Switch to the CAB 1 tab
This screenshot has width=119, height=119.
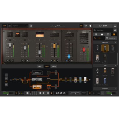coord(40,66)
